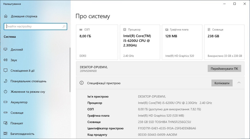The width and height of the screenshot is (250, 139).
Task: Click the Процесор i5-6200U summary card
Action: (x=140, y=42)
